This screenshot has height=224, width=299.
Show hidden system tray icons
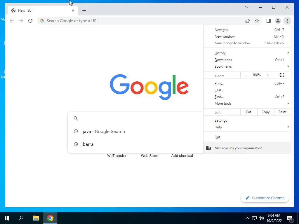click(247, 218)
